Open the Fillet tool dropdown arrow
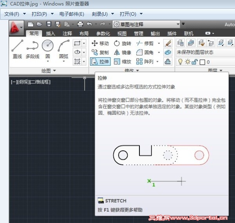Image resolution: width=235 pixels, height=223 pixels. point(159,53)
